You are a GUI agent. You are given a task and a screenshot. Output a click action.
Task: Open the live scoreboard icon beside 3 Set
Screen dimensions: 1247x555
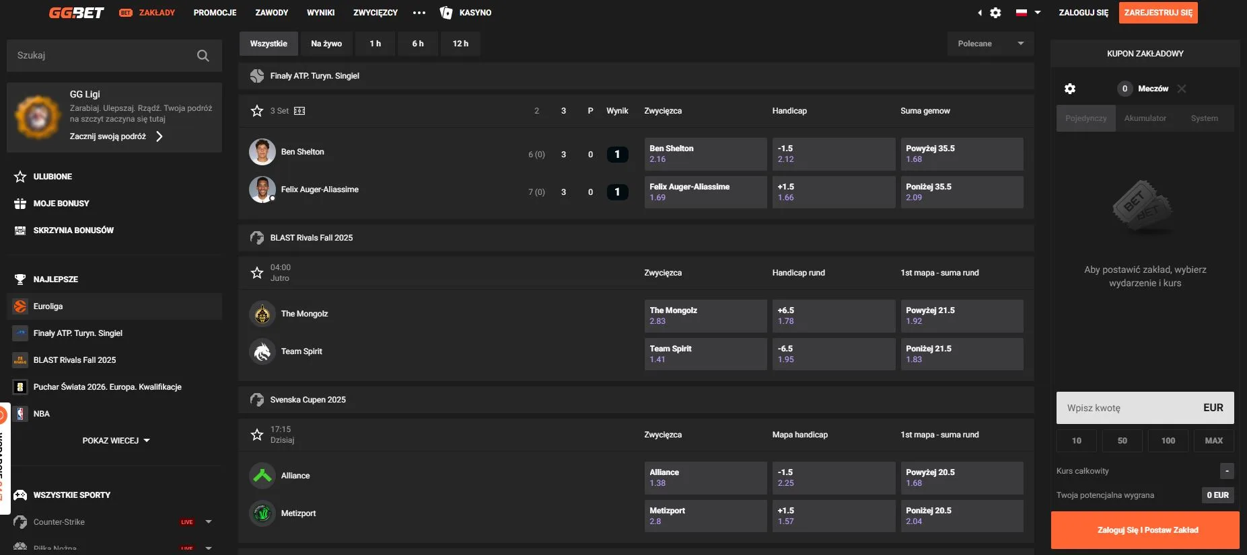299,111
